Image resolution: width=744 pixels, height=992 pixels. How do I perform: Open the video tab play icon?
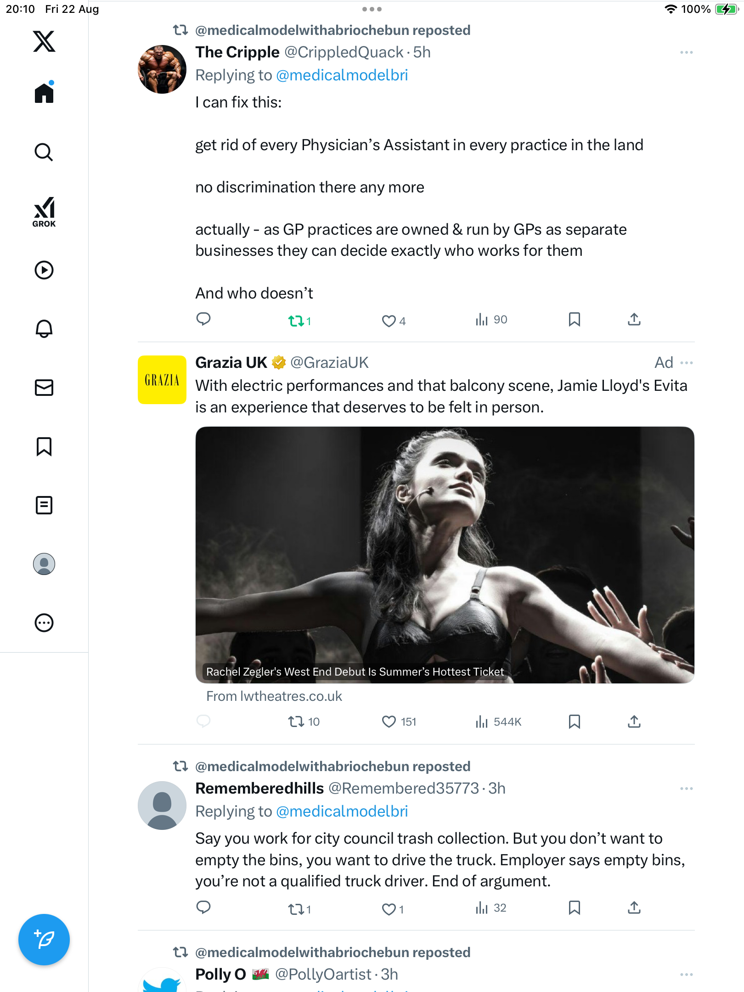coord(44,270)
